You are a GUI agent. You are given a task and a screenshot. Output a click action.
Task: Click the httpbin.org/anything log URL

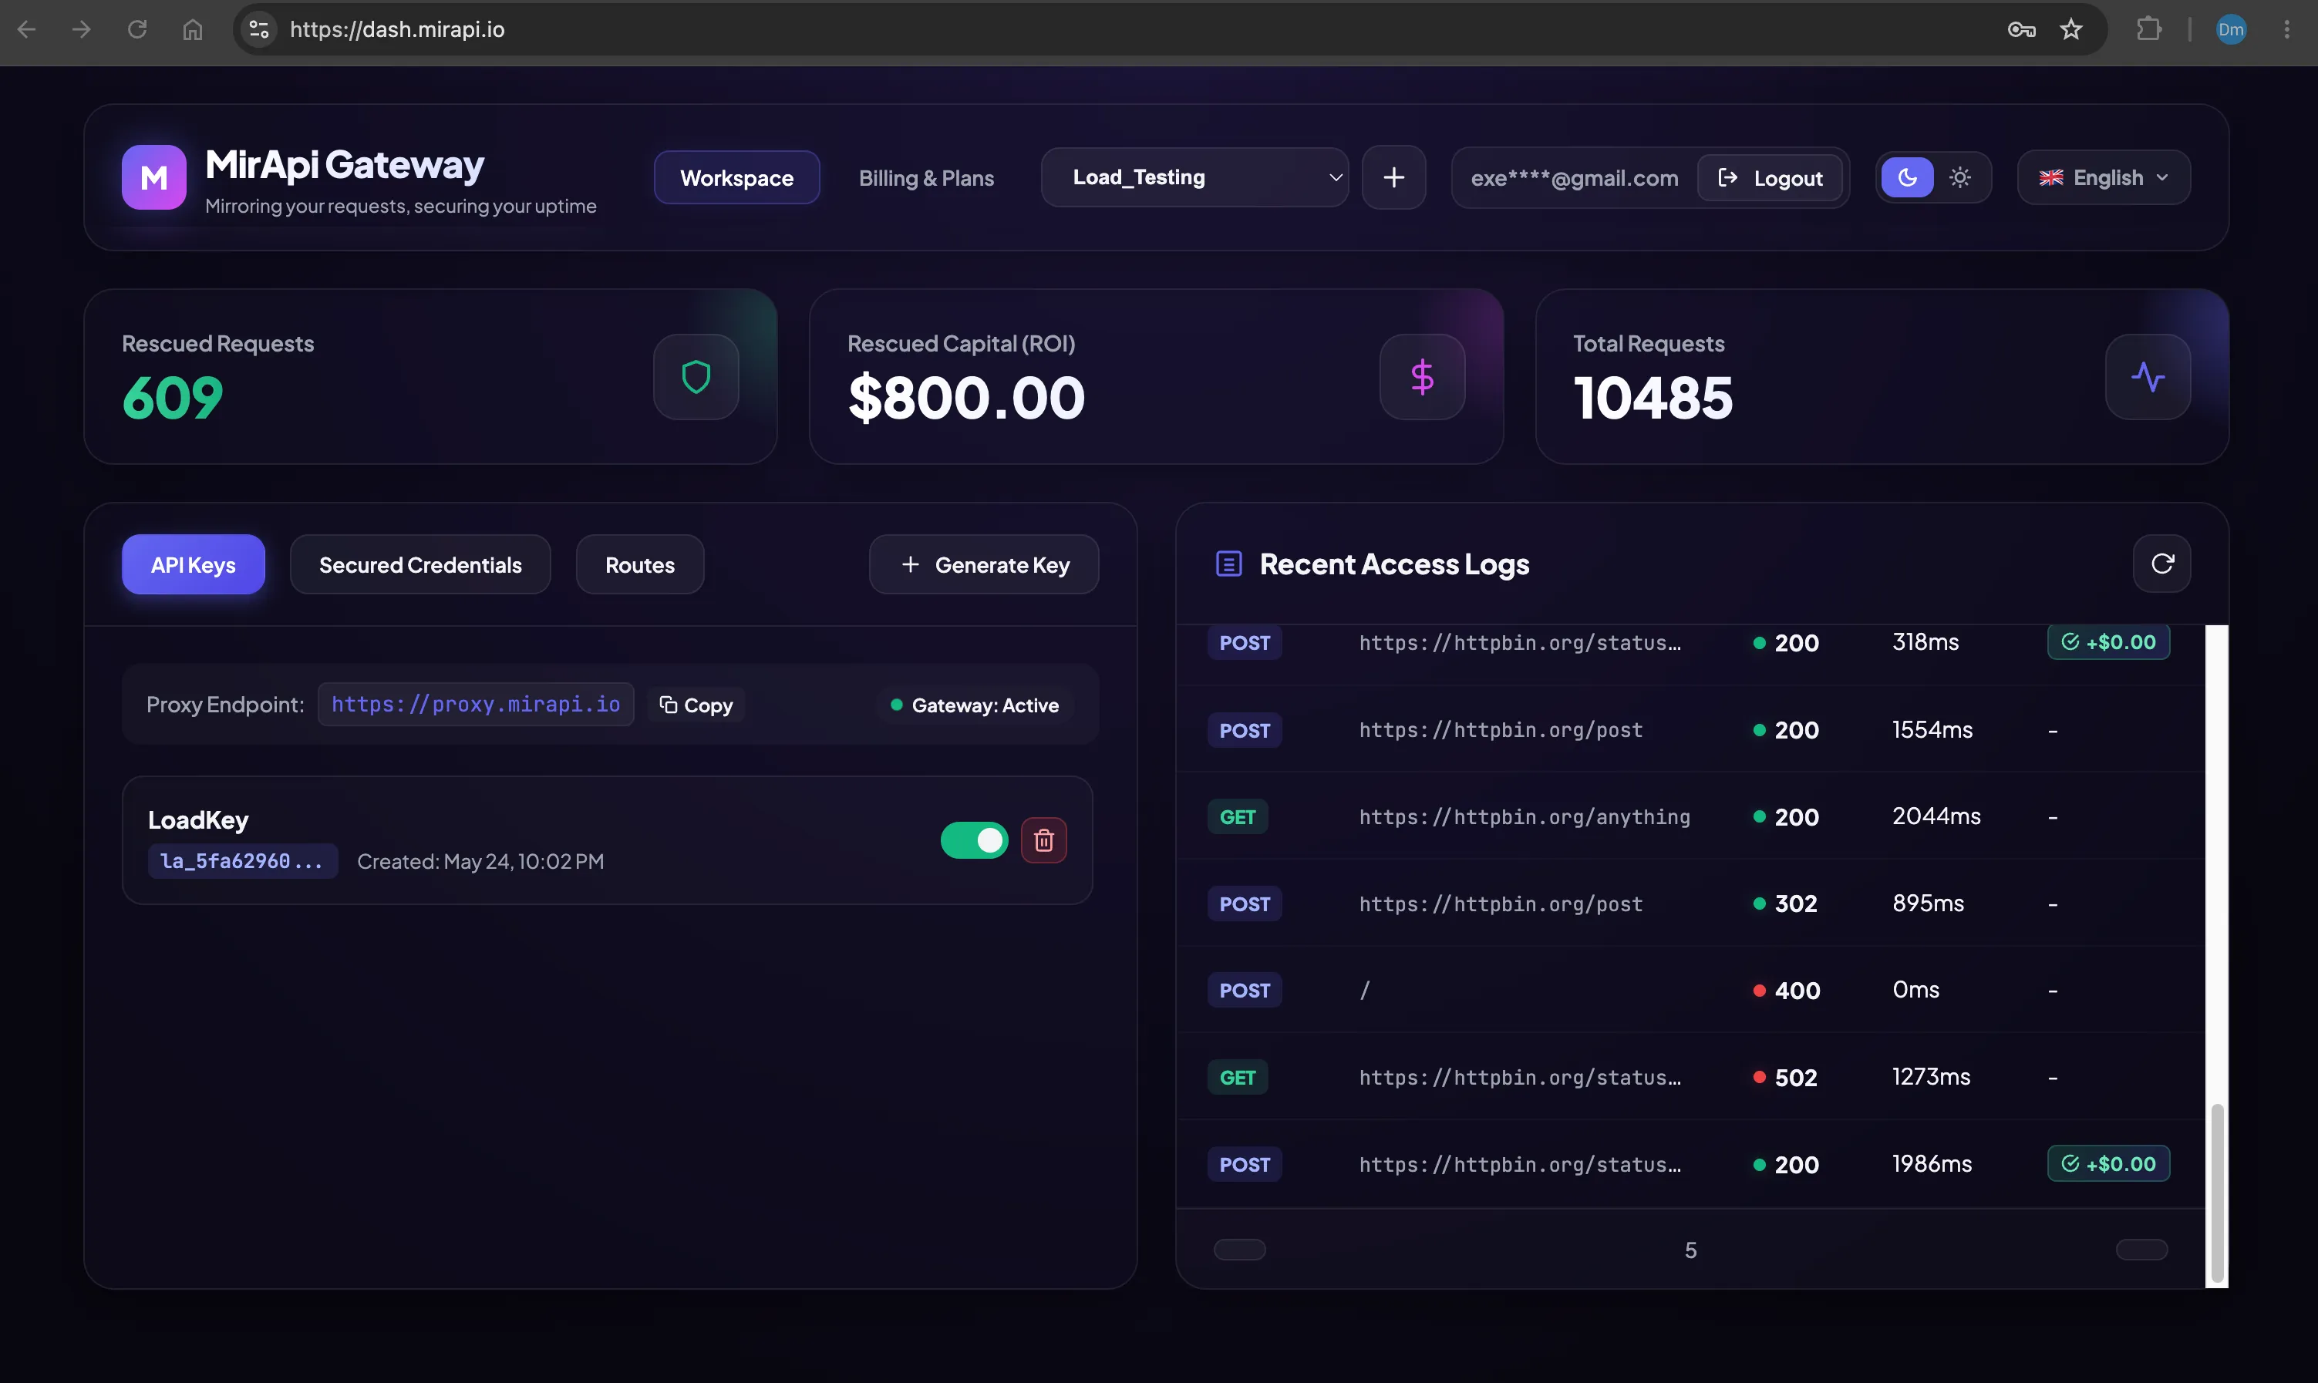click(1524, 817)
